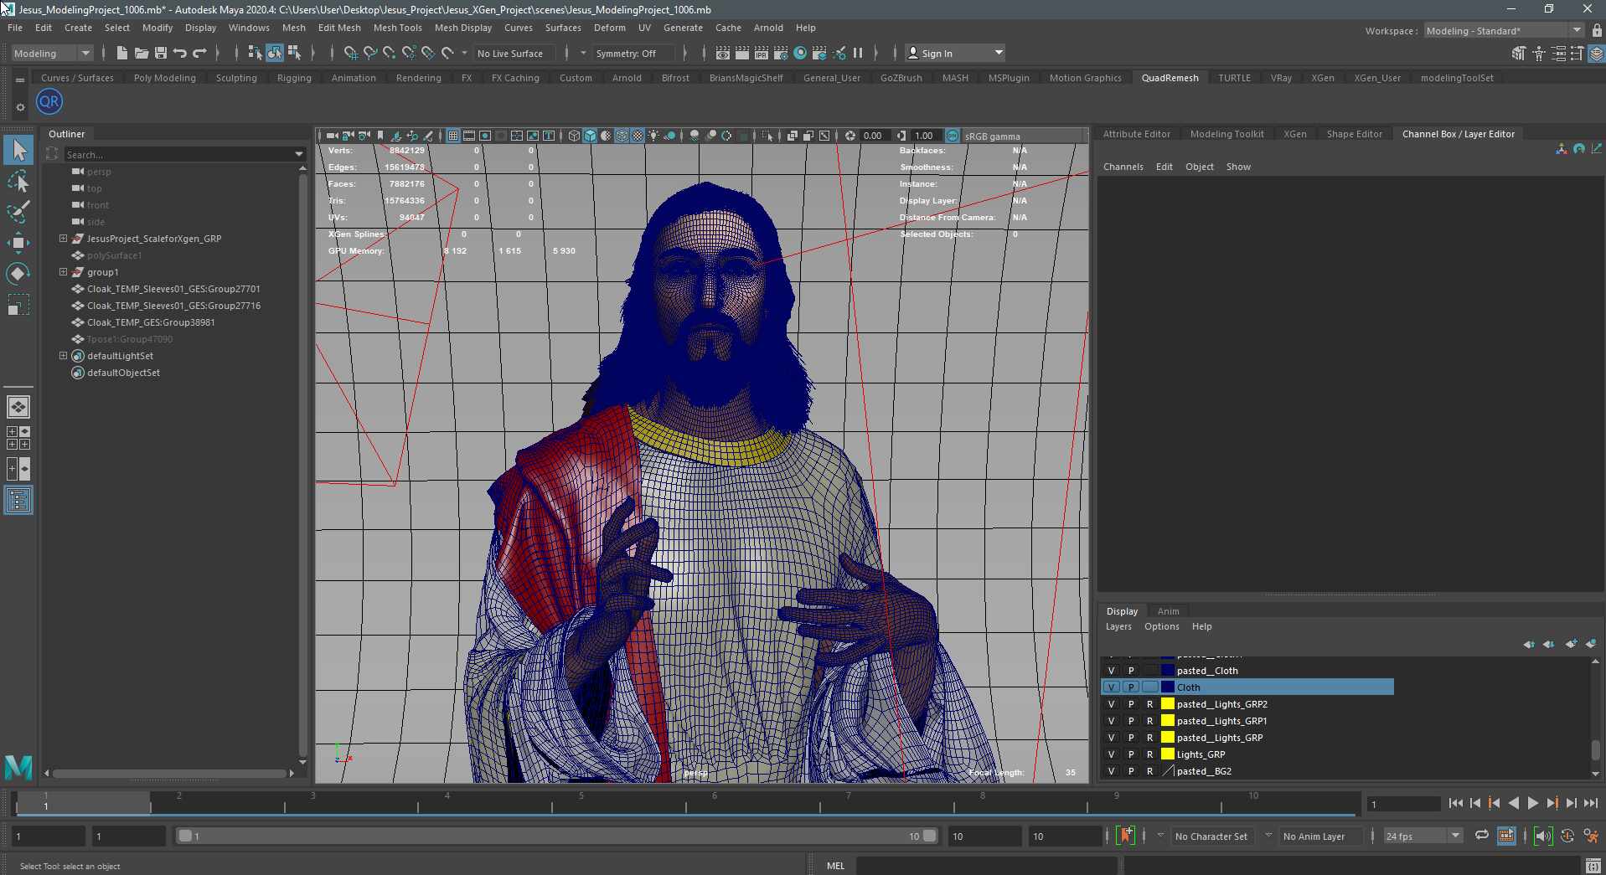1606x875 pixels.
Task: Select the Lasso tool in toolbox
Action: [18, 181]
